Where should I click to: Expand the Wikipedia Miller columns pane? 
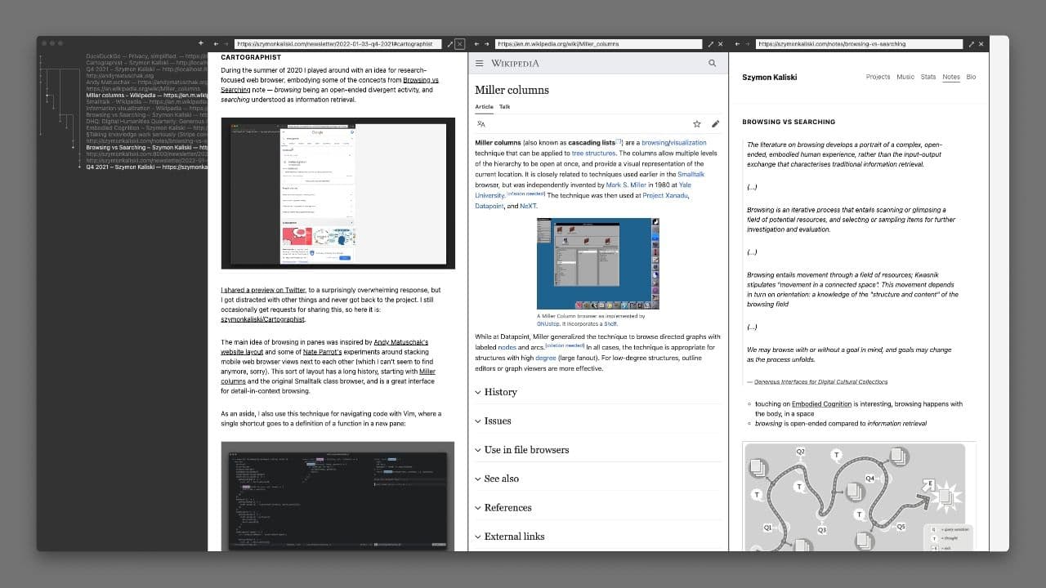[711, 44]
